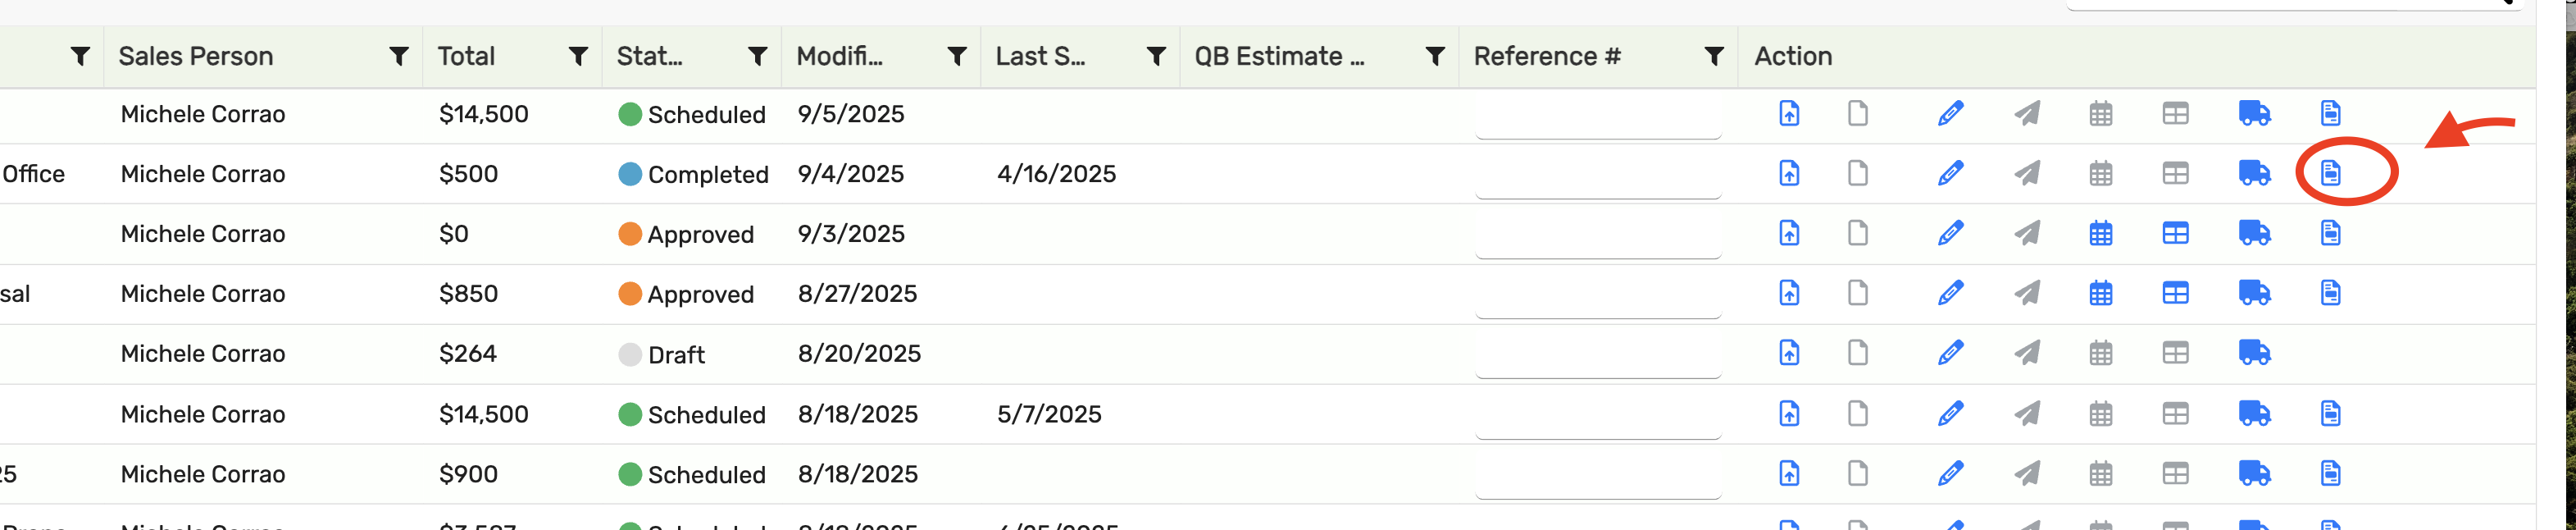Click the truck icon in the 9/5/2025 Scheduled row
This screenshot has height=530, width=2576.
tap(2254, 114)
